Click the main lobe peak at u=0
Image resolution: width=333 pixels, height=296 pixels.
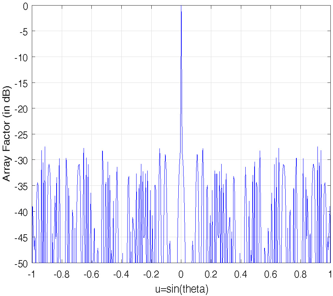tap(181, 7)
